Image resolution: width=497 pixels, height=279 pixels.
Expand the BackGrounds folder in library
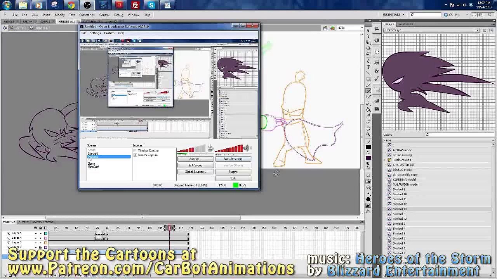tap(385, 160)
